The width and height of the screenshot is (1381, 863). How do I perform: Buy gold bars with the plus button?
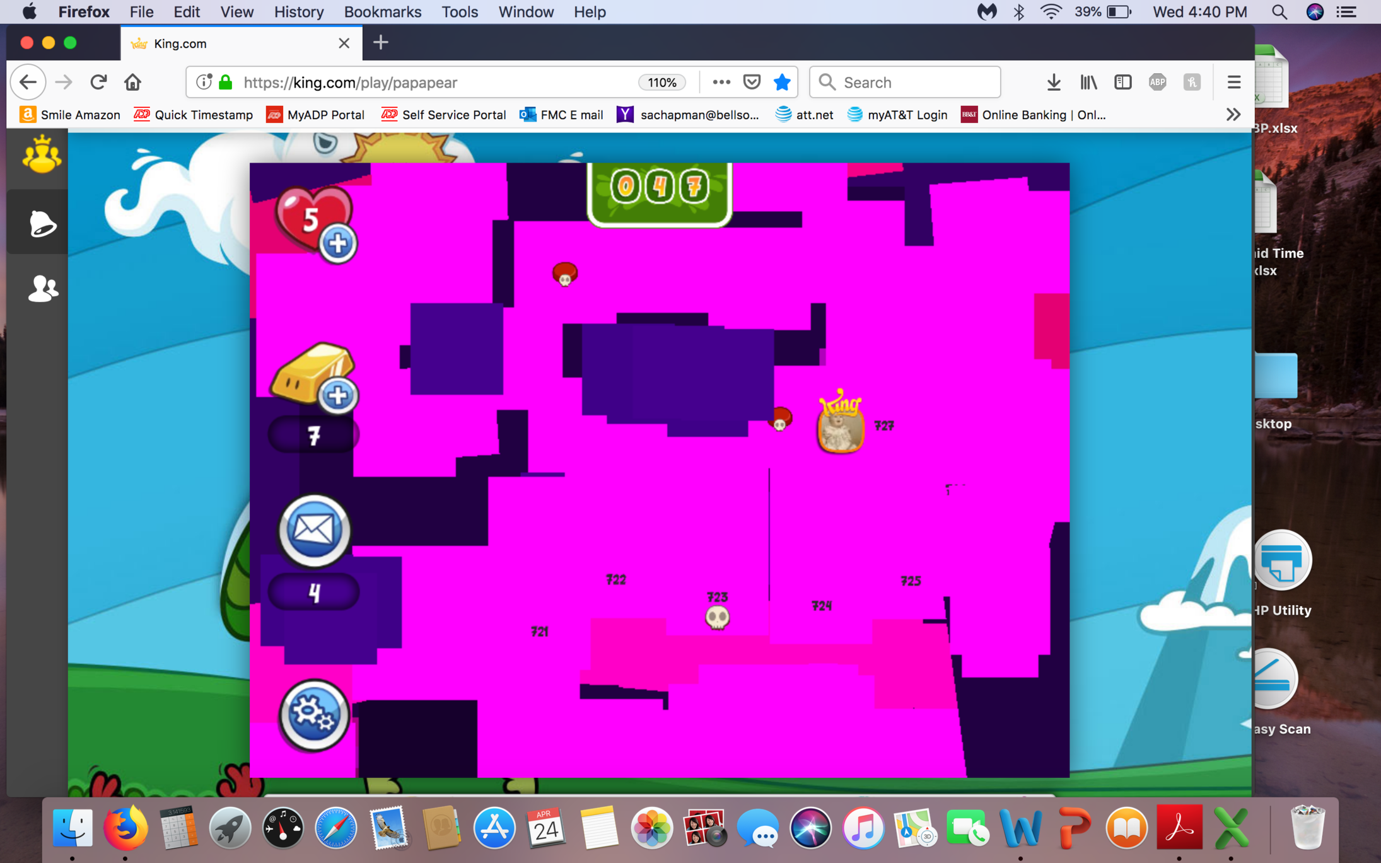pos(337,396)
